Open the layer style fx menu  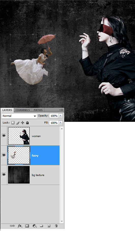pos(20,226)
